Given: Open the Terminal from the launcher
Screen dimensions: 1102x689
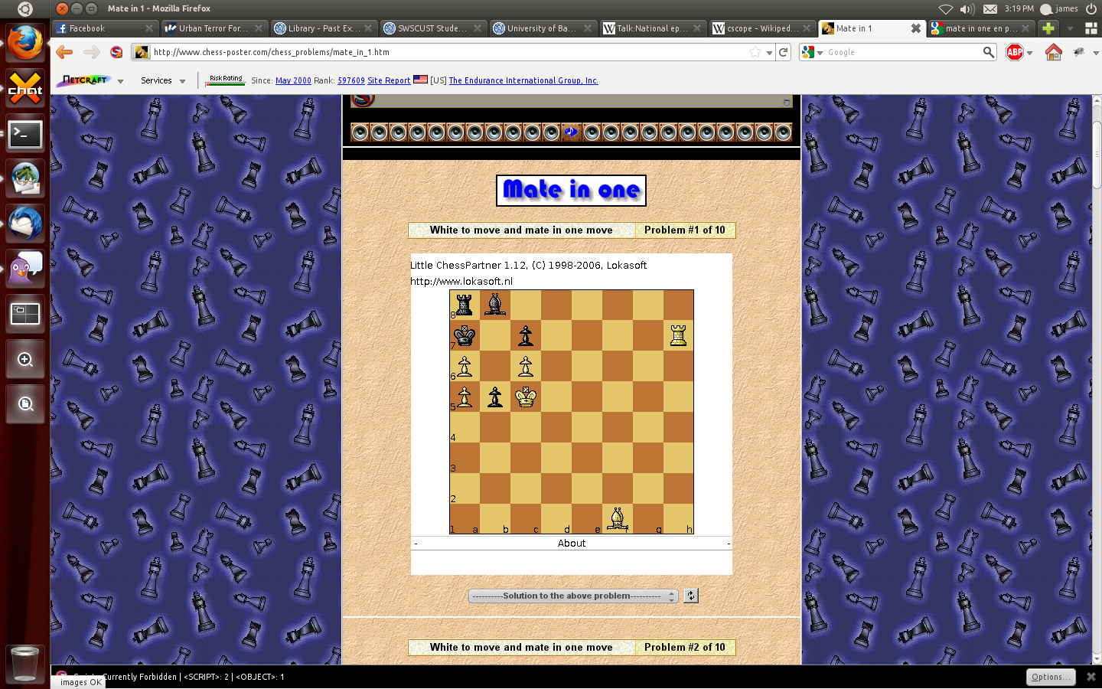Looking at the screenshot, I should pyautogui.click(x=25, y=135).
